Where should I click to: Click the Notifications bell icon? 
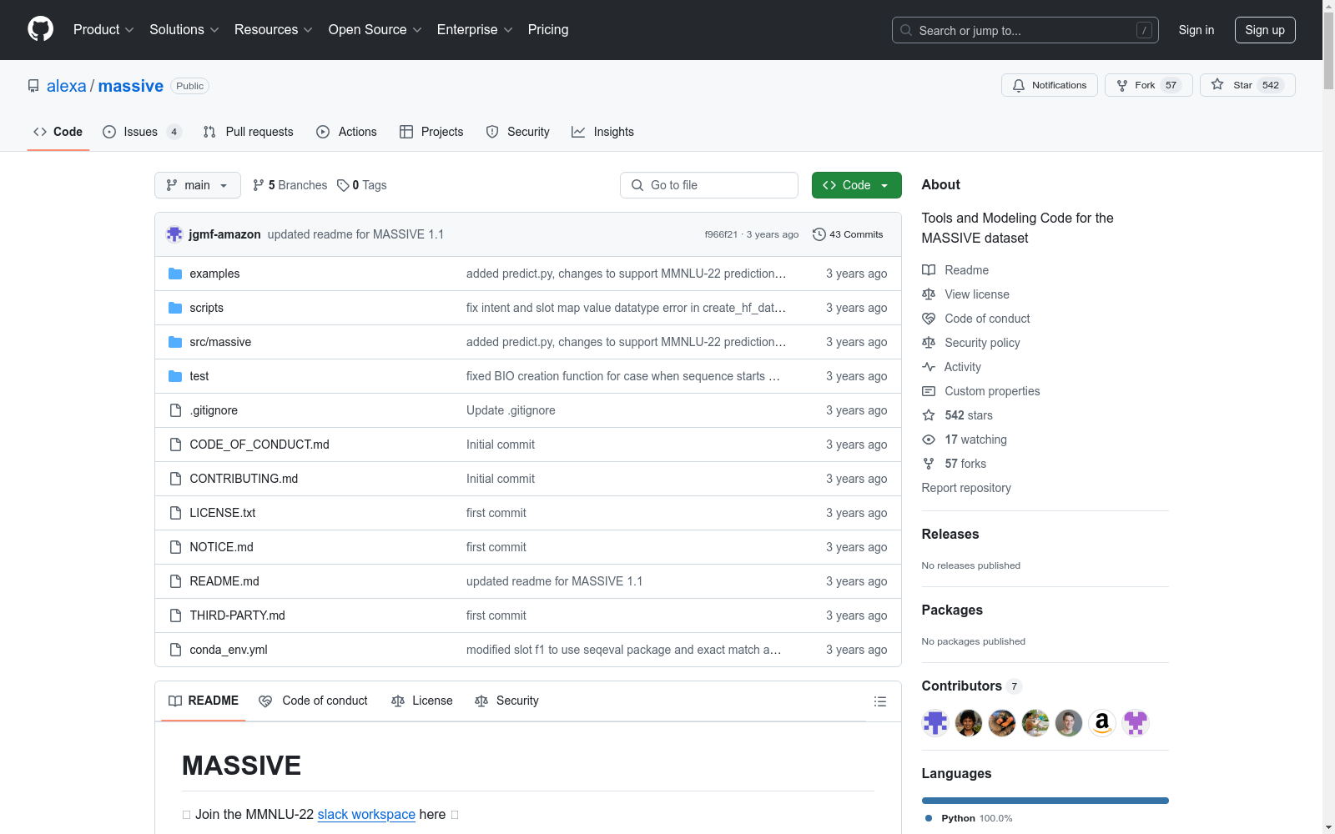pyautogui.click(x=1019, y=85)
